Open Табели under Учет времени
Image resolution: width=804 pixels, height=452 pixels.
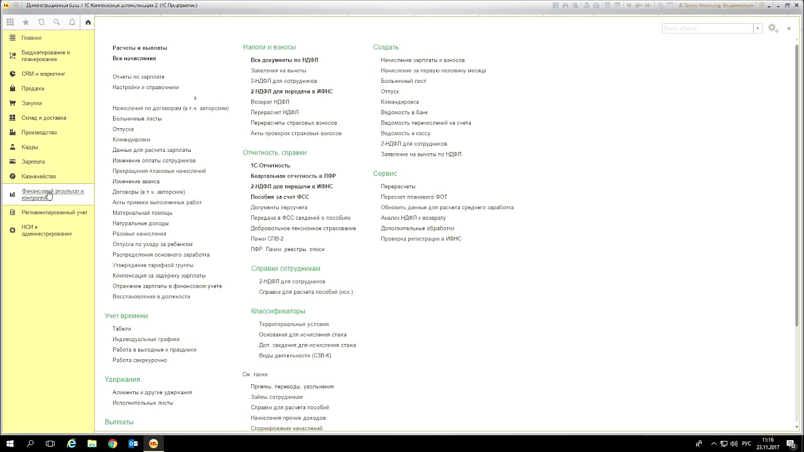coord(122,329)
